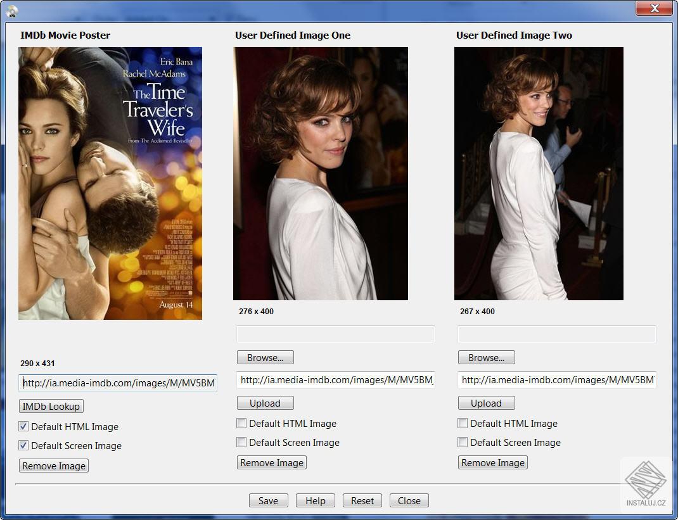Screen dimensions: 678x520
Task: Click the IMDb Lookup button
Action: (51, 406)
